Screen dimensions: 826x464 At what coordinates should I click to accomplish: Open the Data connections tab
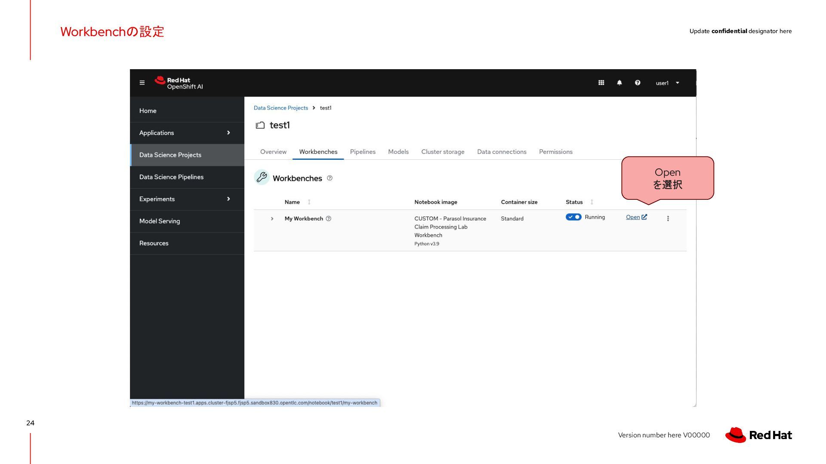pos(502,152)
